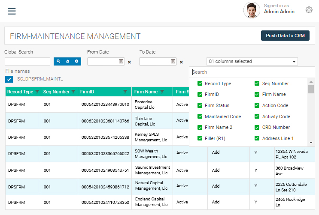
Task: Toggle the Firm Name 2 column checkbox
Action: tap(200, 127)
